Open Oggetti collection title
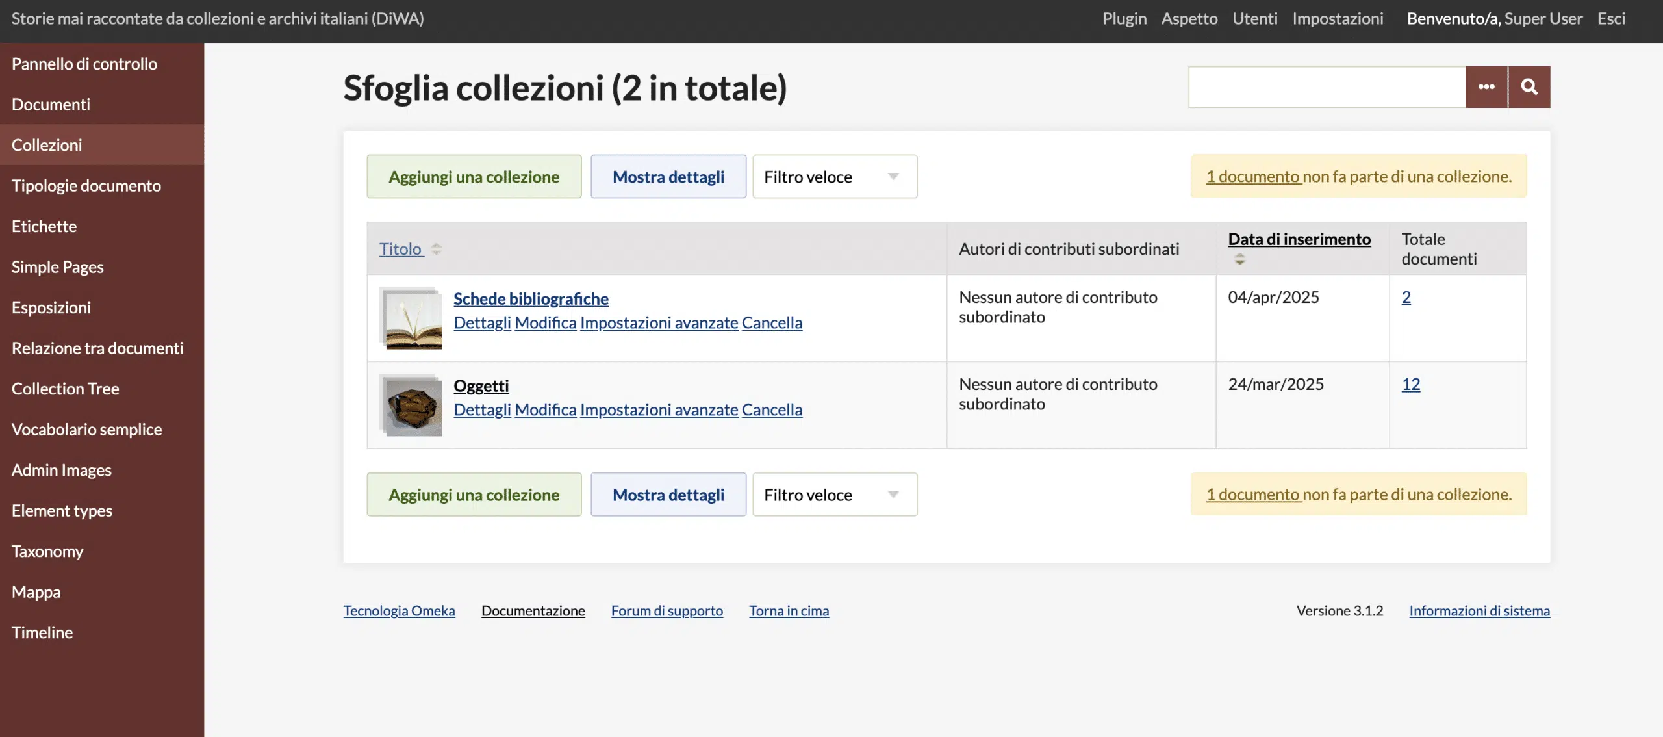 (481, 386)
